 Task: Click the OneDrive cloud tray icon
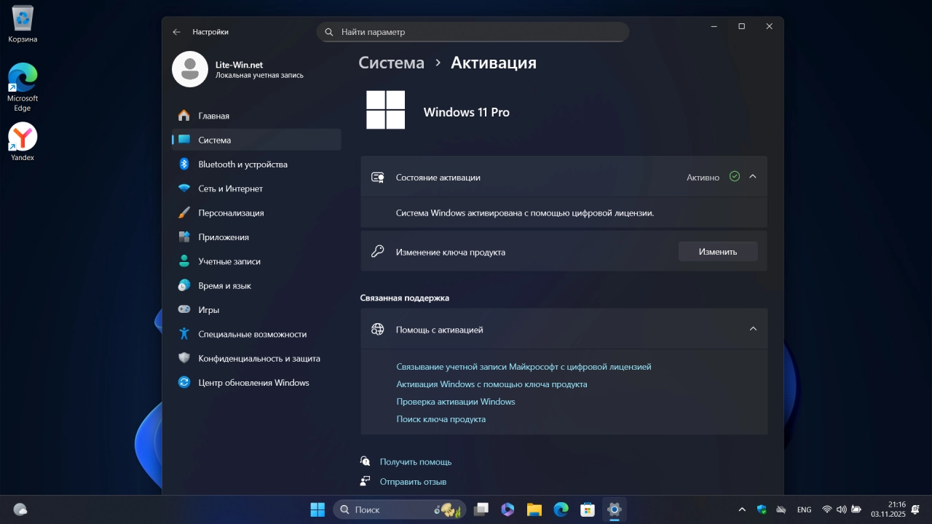tap(781, 509)
